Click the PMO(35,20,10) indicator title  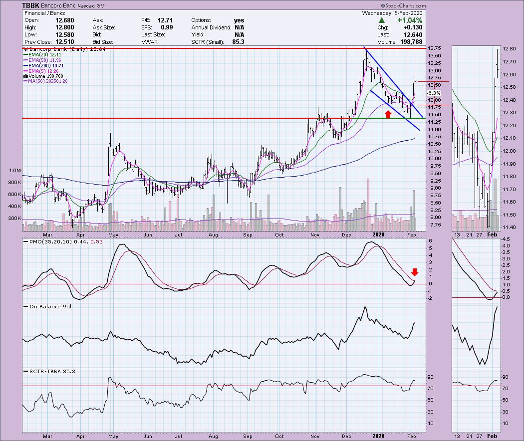(x=50, y=241)
